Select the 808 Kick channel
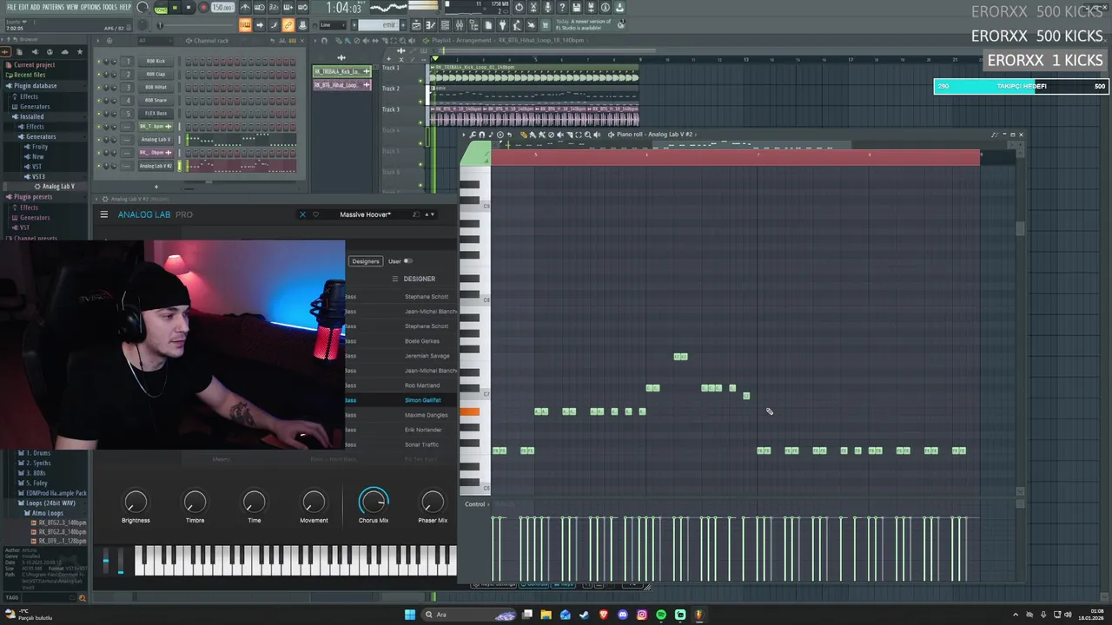The image size is (1112, 625). (156, 61)
